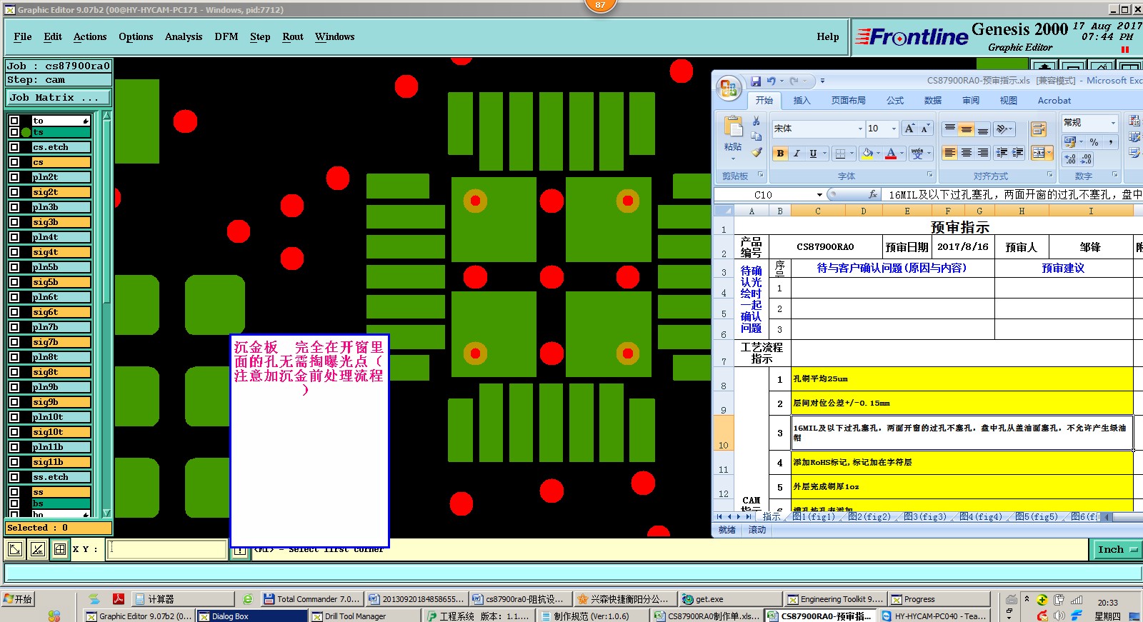
Task: Open the Analysis menu
Action: pos(184,36)
